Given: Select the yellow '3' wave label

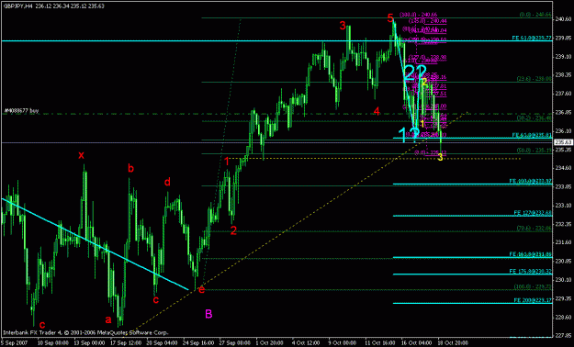Looking at the screenshot, I should 441,157.
